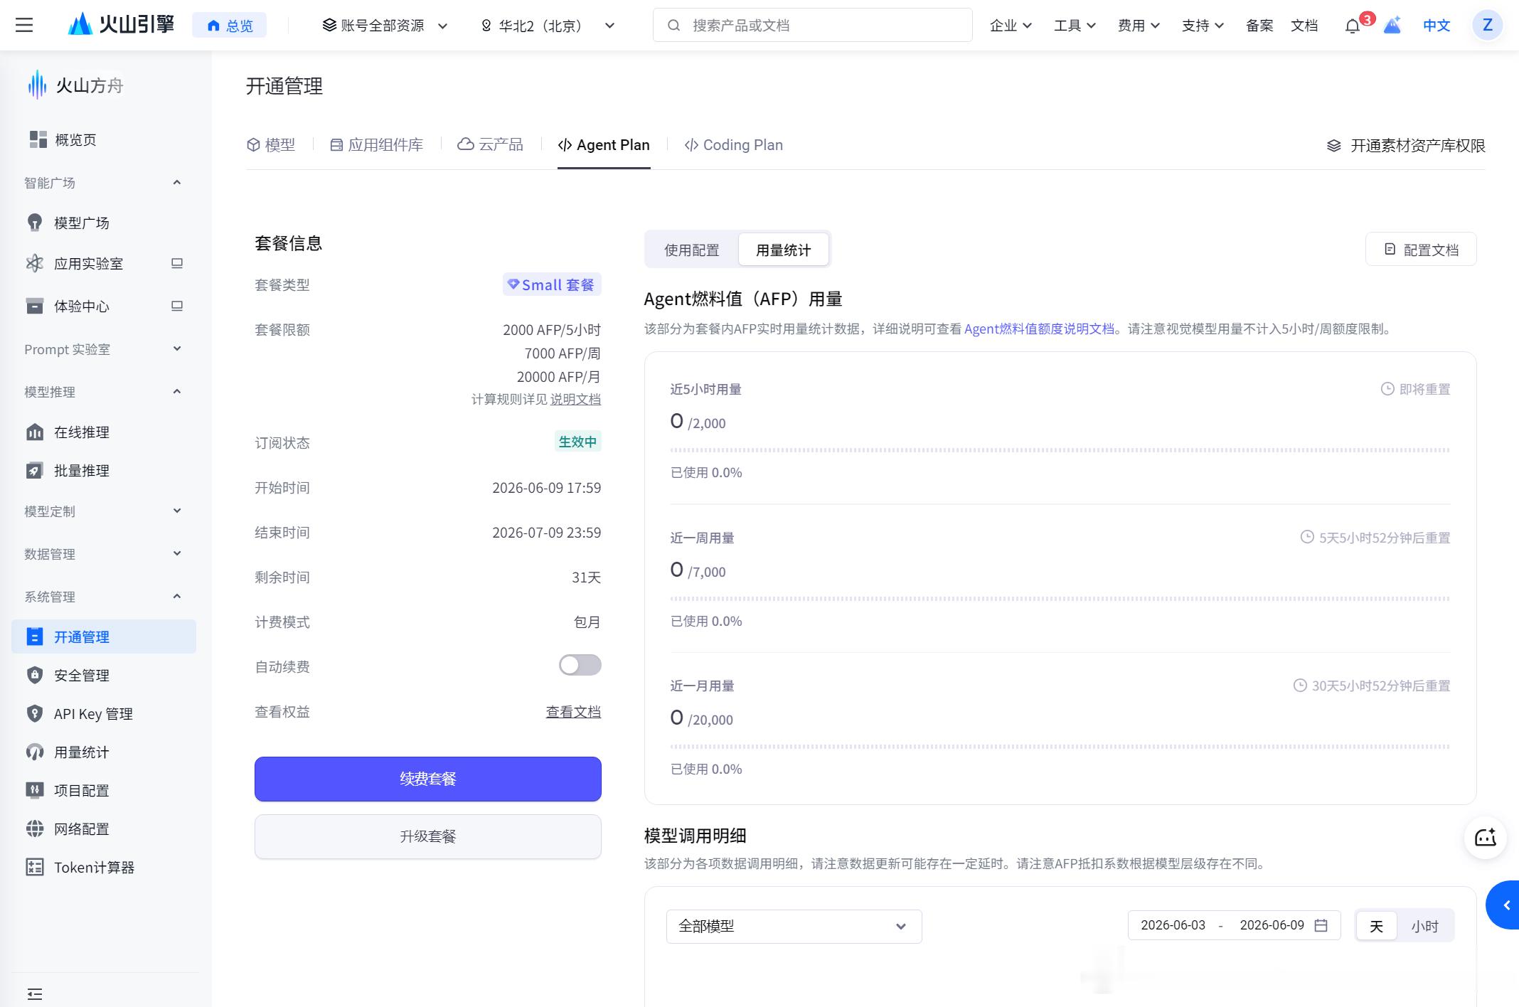Open the 账号全部资源 dropdown

(x=385, y=26)
